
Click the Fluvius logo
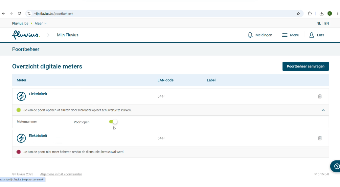[26, 35]
